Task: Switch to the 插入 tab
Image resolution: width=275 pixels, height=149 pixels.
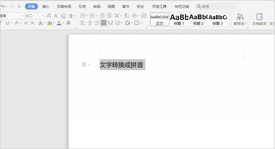Action: (x=46, y=6)
